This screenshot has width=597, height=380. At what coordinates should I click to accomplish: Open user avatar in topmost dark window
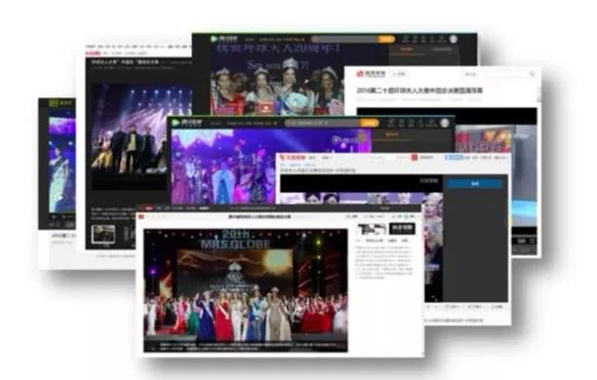point(453,39)
